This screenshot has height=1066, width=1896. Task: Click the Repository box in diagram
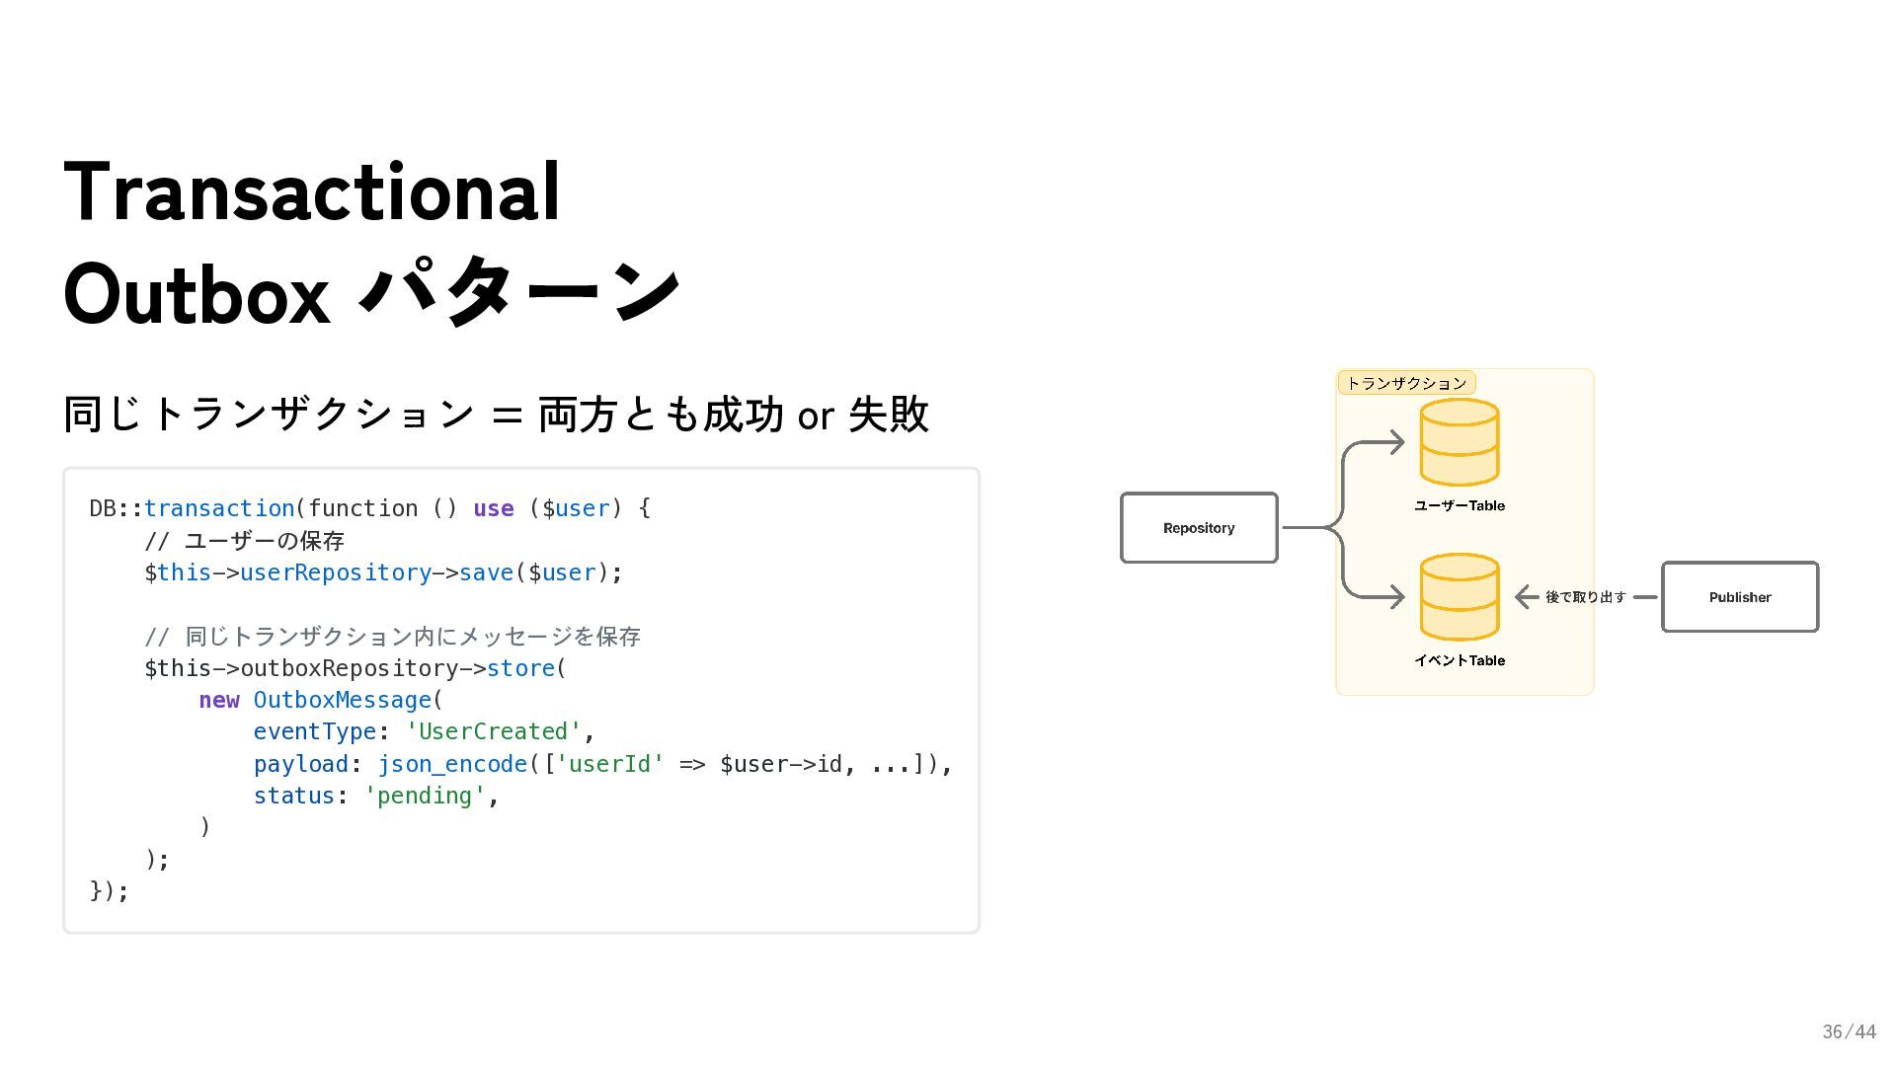point(1199,528)
